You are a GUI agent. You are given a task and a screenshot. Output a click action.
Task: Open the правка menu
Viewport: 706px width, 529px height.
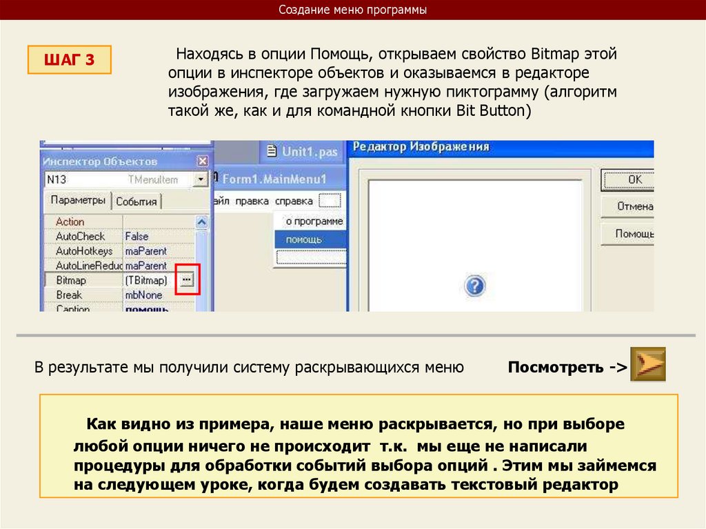tap(252, 201)
